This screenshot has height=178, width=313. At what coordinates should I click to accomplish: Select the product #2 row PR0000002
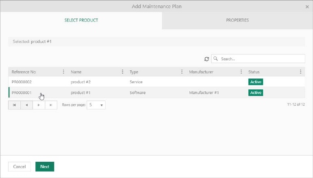click(x=22, y=82)
